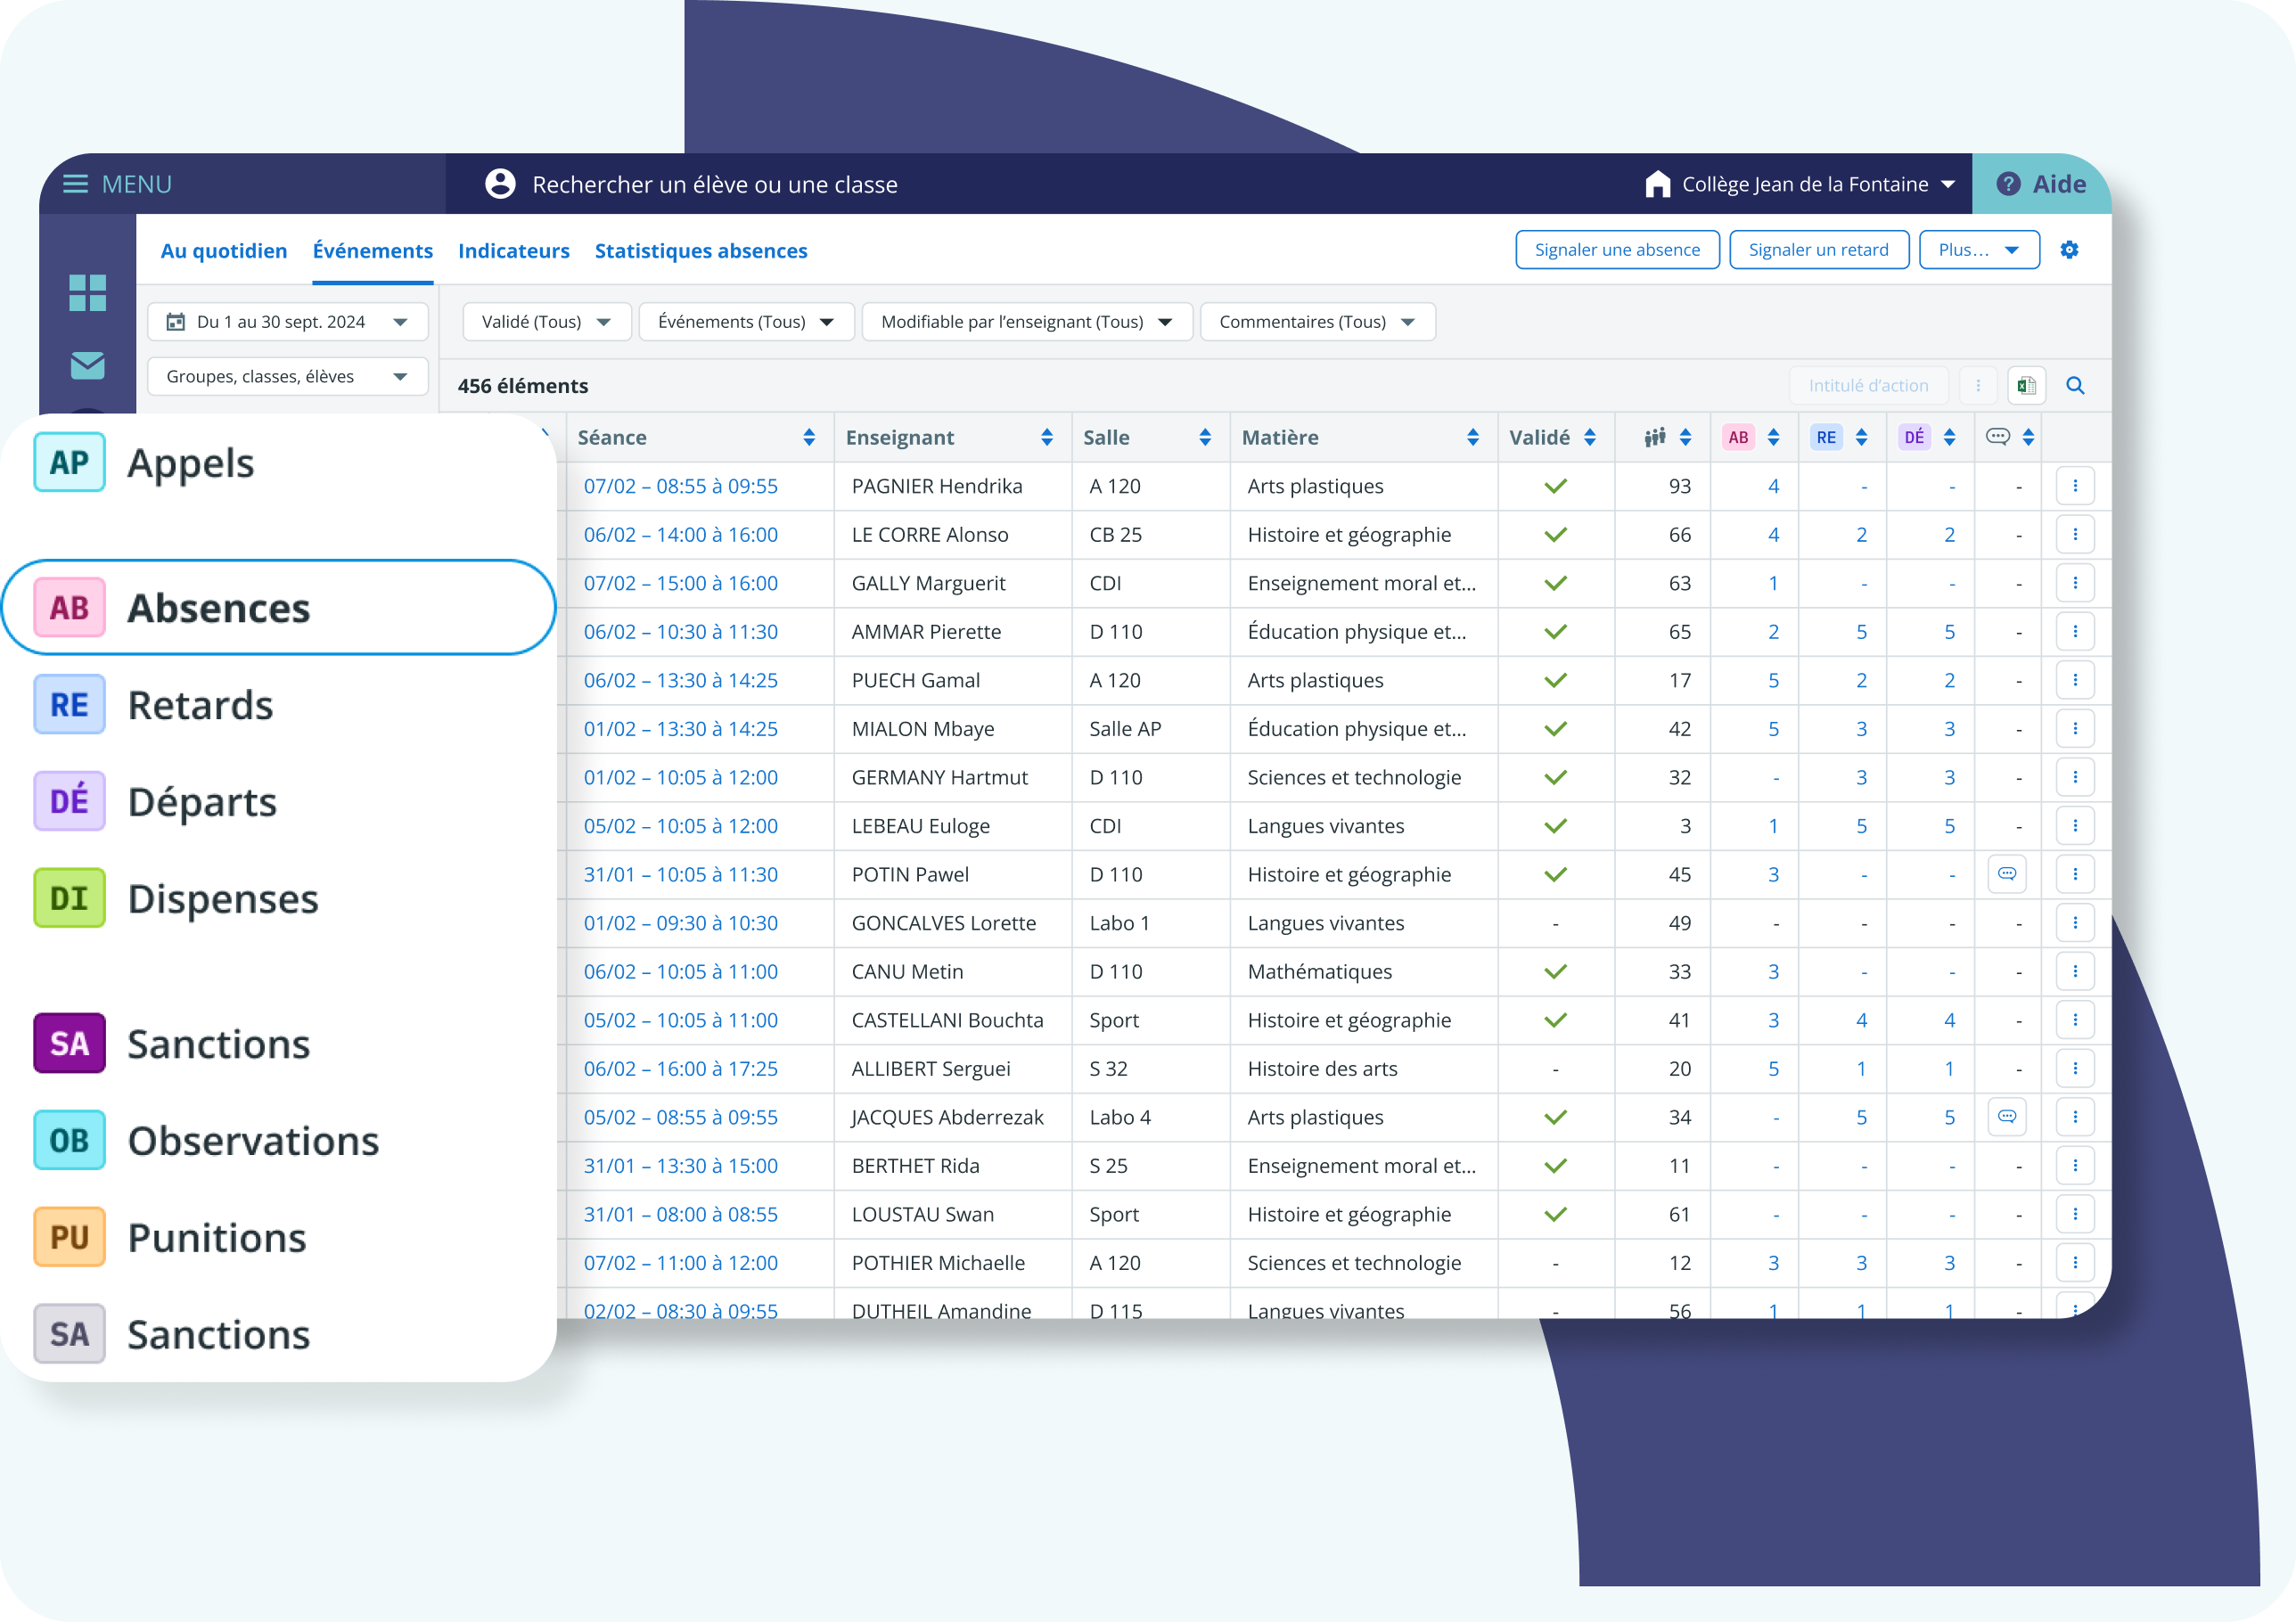
Task: Switch to Au quotidien tab
Action: pyautogui.click(x=224, y=251)
